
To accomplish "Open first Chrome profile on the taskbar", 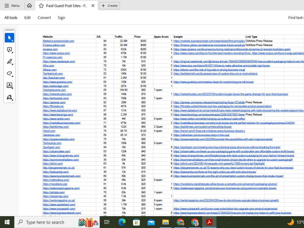I will tap(180, 222).
